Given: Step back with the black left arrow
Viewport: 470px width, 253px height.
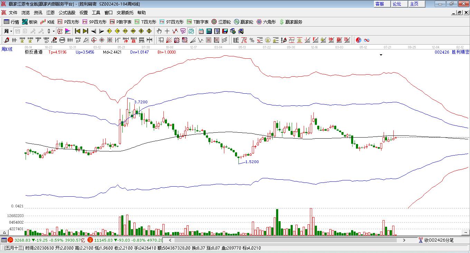Looking at the screenshot, I should [94, 31].
